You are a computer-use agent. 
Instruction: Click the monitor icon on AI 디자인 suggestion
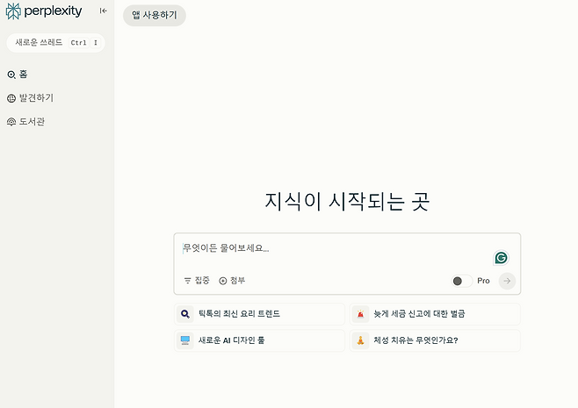185,340
